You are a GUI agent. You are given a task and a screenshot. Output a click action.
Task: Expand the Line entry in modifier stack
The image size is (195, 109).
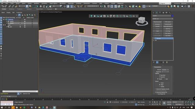coord(154,40)
